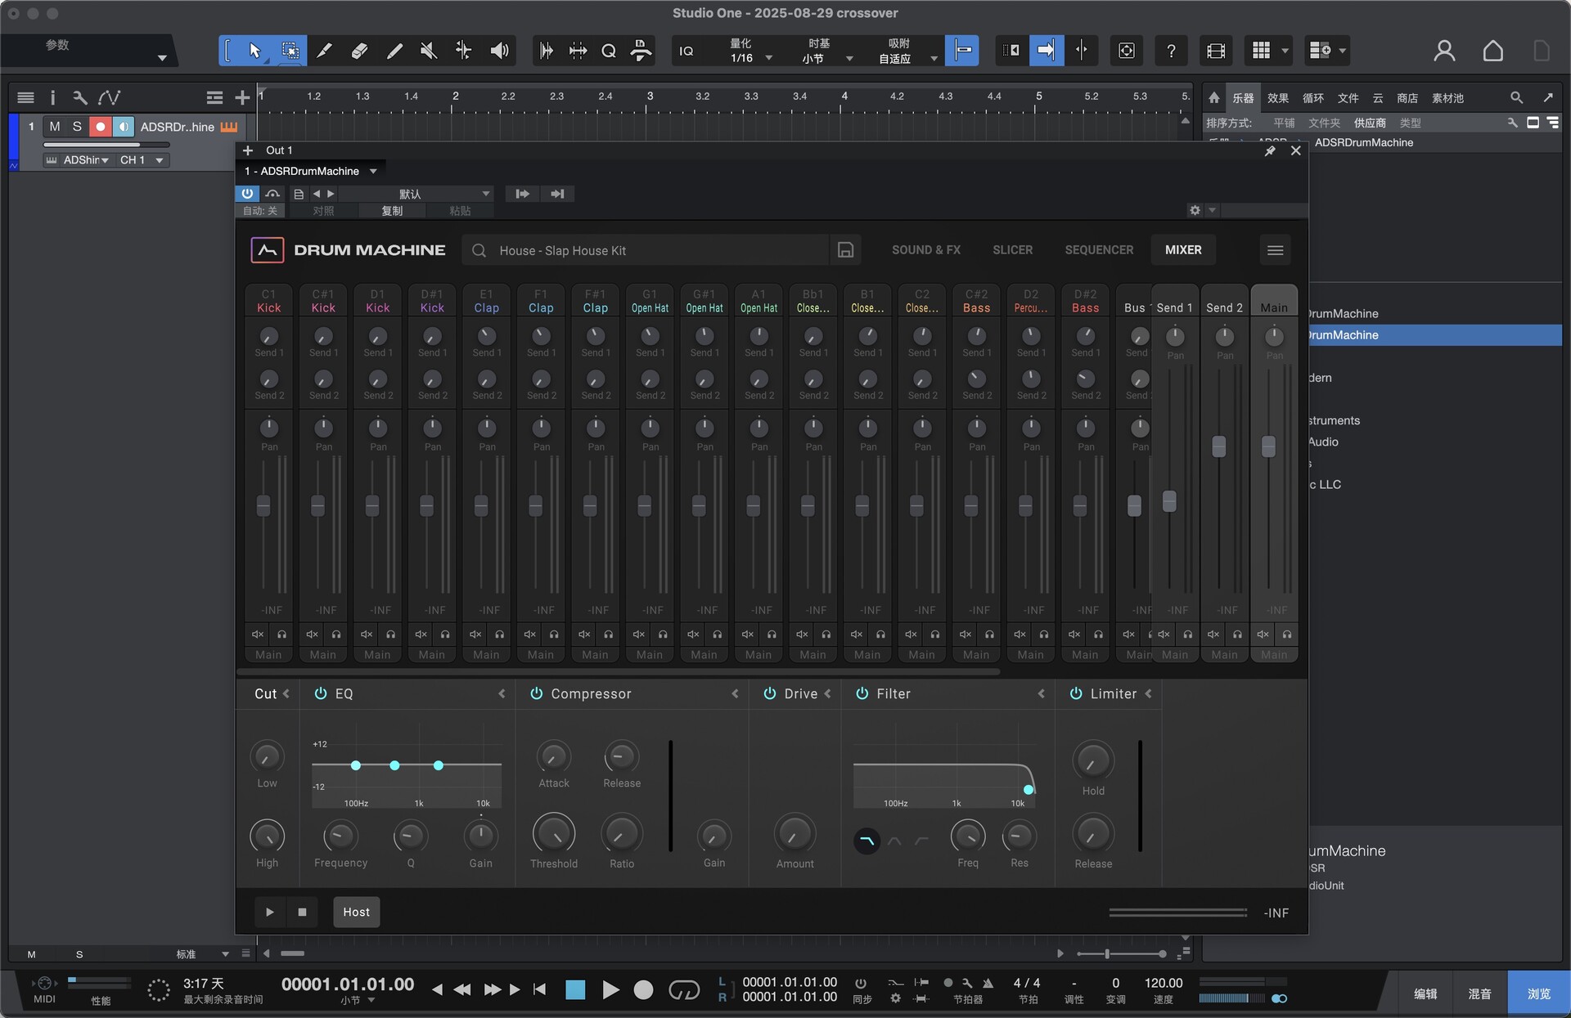Viewport: 1571px width, 1018px height.
Task: Sort browser by 文件夹
Action: pos(1324,123)
